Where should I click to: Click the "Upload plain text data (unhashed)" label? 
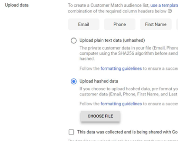point(112,40)
